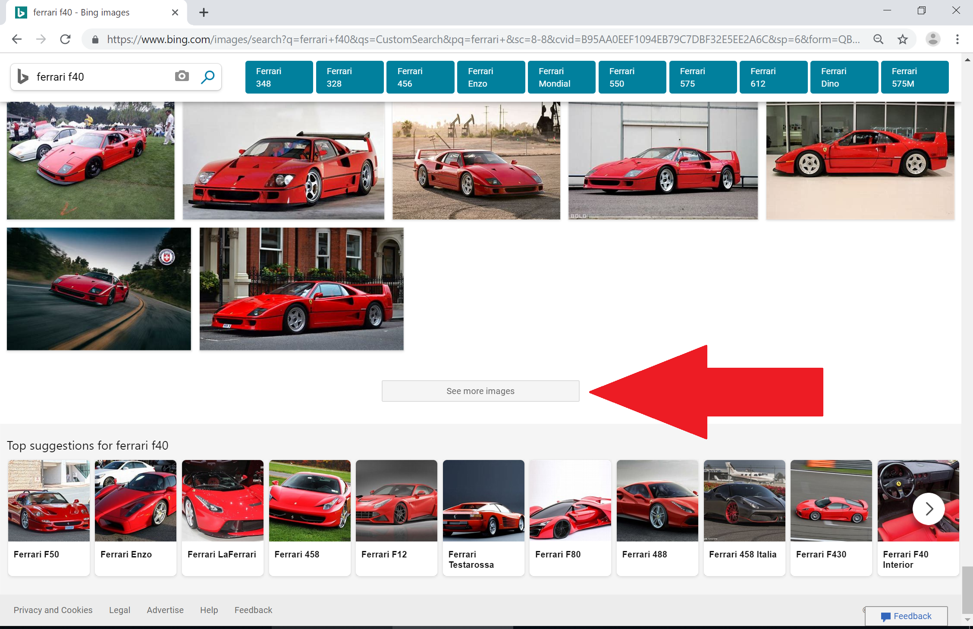This screenshot has height=629, width=973.
Task: Pick the Ferrari 575 related search
Action: pyautogui.click(x=703, y=77)
